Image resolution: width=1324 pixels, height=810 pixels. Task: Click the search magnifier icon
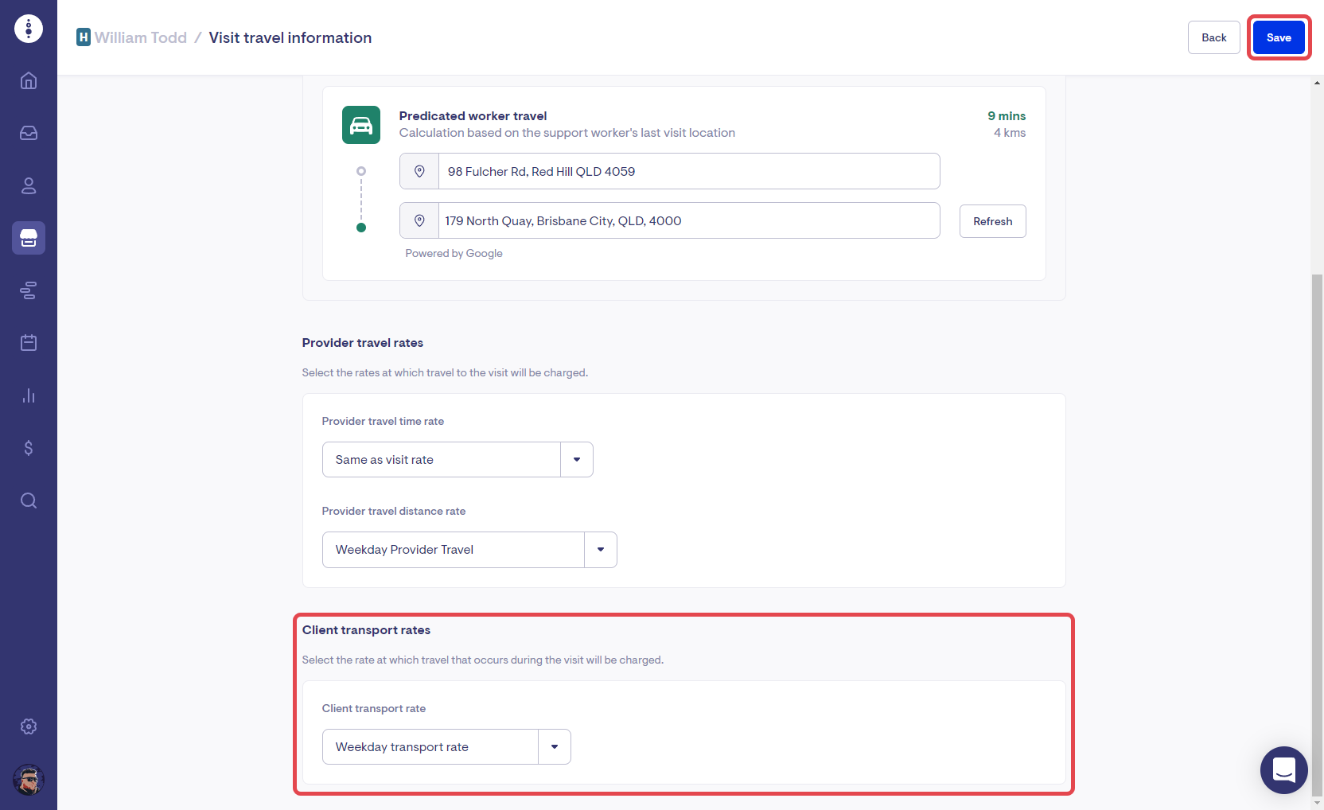[29, 500]
